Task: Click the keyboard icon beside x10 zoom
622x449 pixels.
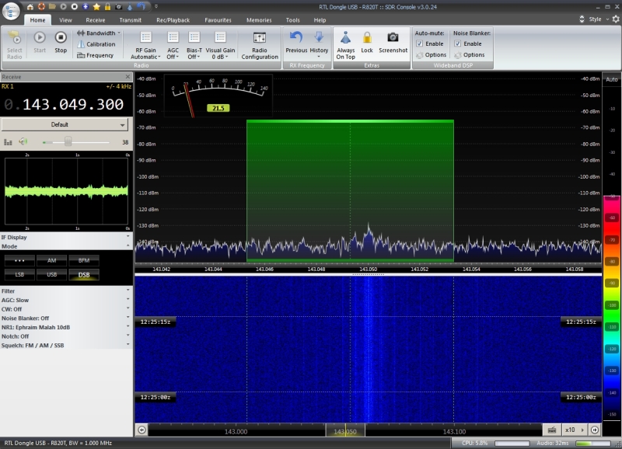Action: (x=552, y=430)
